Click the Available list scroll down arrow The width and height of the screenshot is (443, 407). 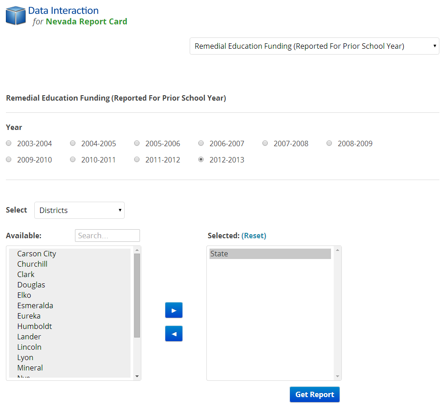(x=137, y=376)
